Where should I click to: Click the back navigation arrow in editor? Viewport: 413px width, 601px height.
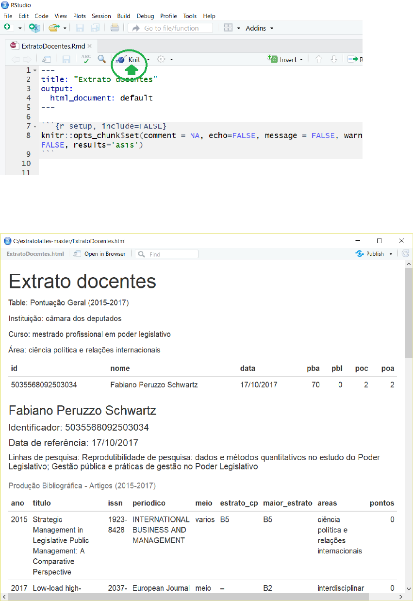pyautogui.click(x=16, y=59)
